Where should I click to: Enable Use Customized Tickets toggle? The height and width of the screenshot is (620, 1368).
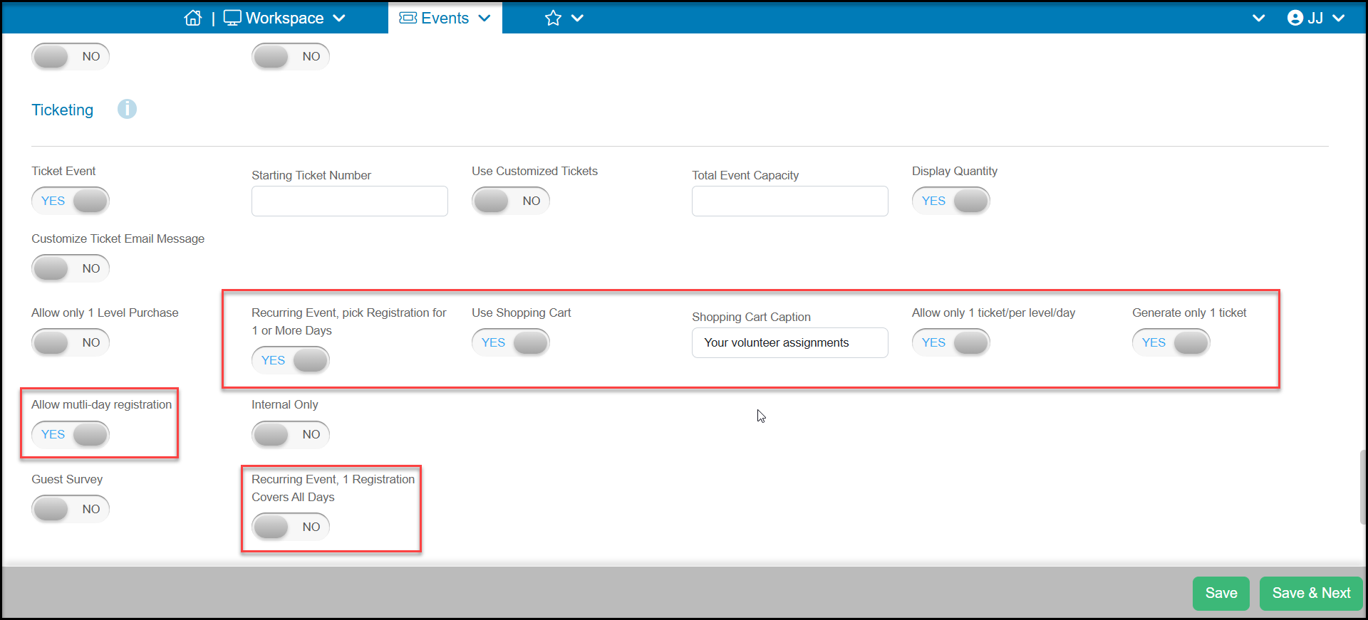(511, 201)
